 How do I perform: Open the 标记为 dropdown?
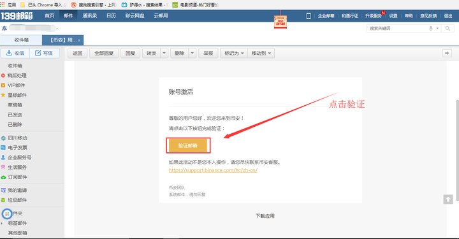click(234, 54)
